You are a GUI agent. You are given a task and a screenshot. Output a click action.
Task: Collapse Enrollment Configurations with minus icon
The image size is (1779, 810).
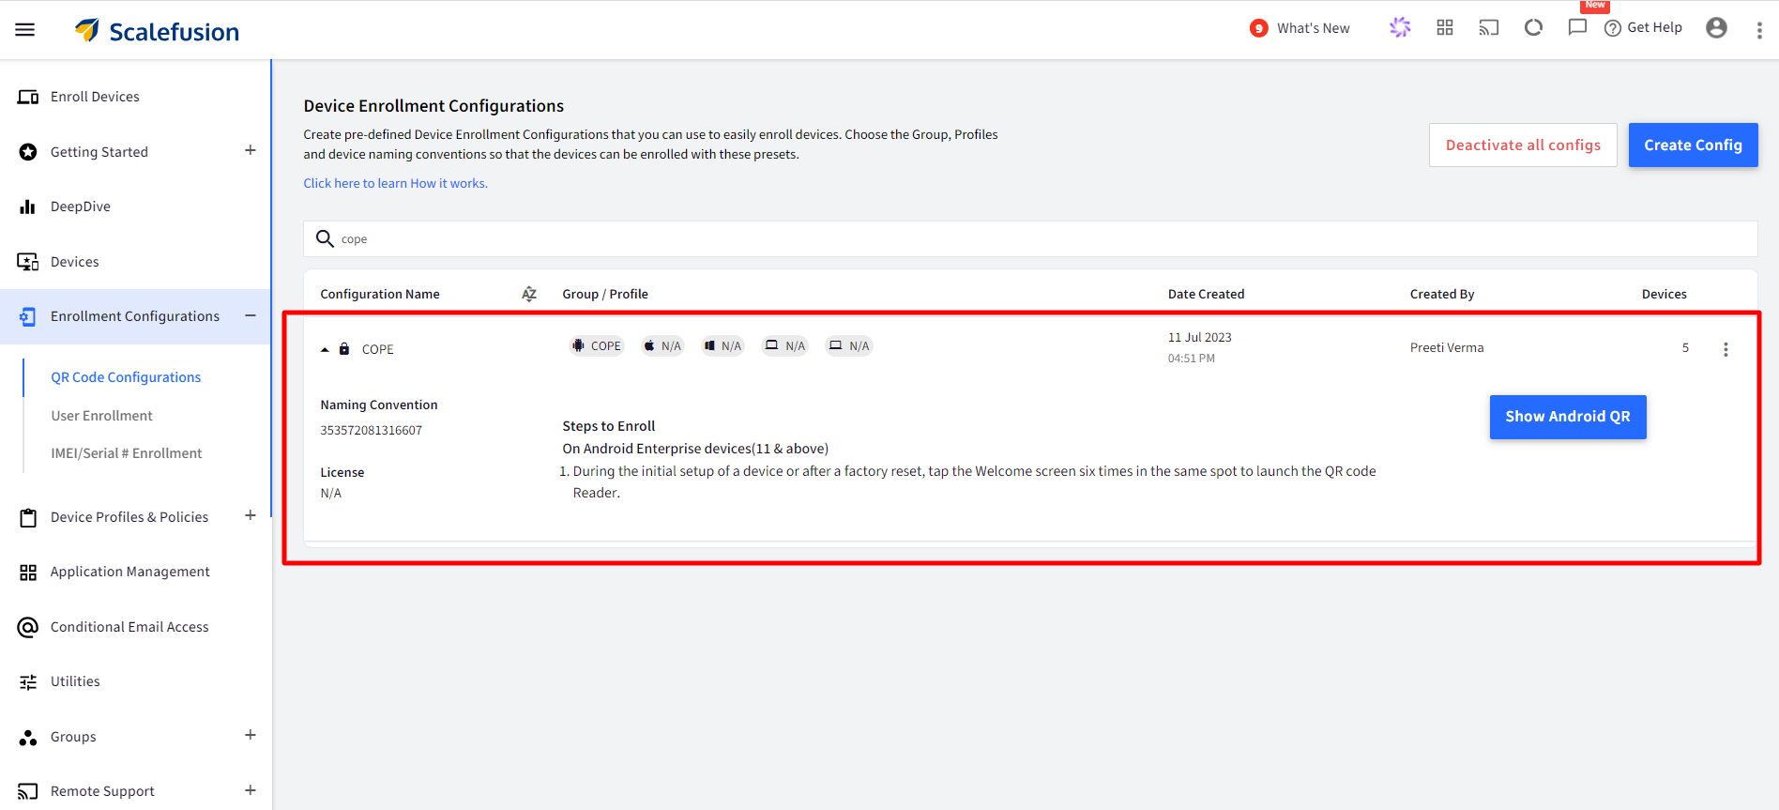(251, 315)
